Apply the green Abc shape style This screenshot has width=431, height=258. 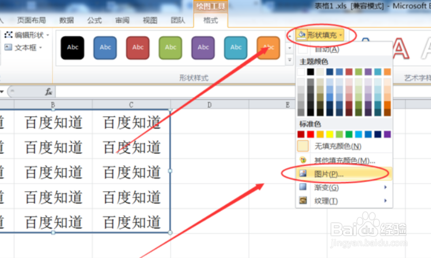tap(171, 48)
